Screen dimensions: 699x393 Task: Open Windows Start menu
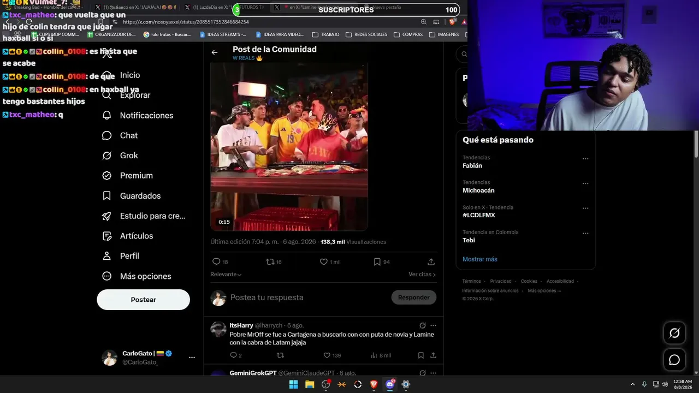point(293,384)
